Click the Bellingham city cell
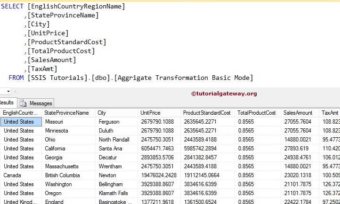Screen dimensions: 340x204 [x=116, y=184]
